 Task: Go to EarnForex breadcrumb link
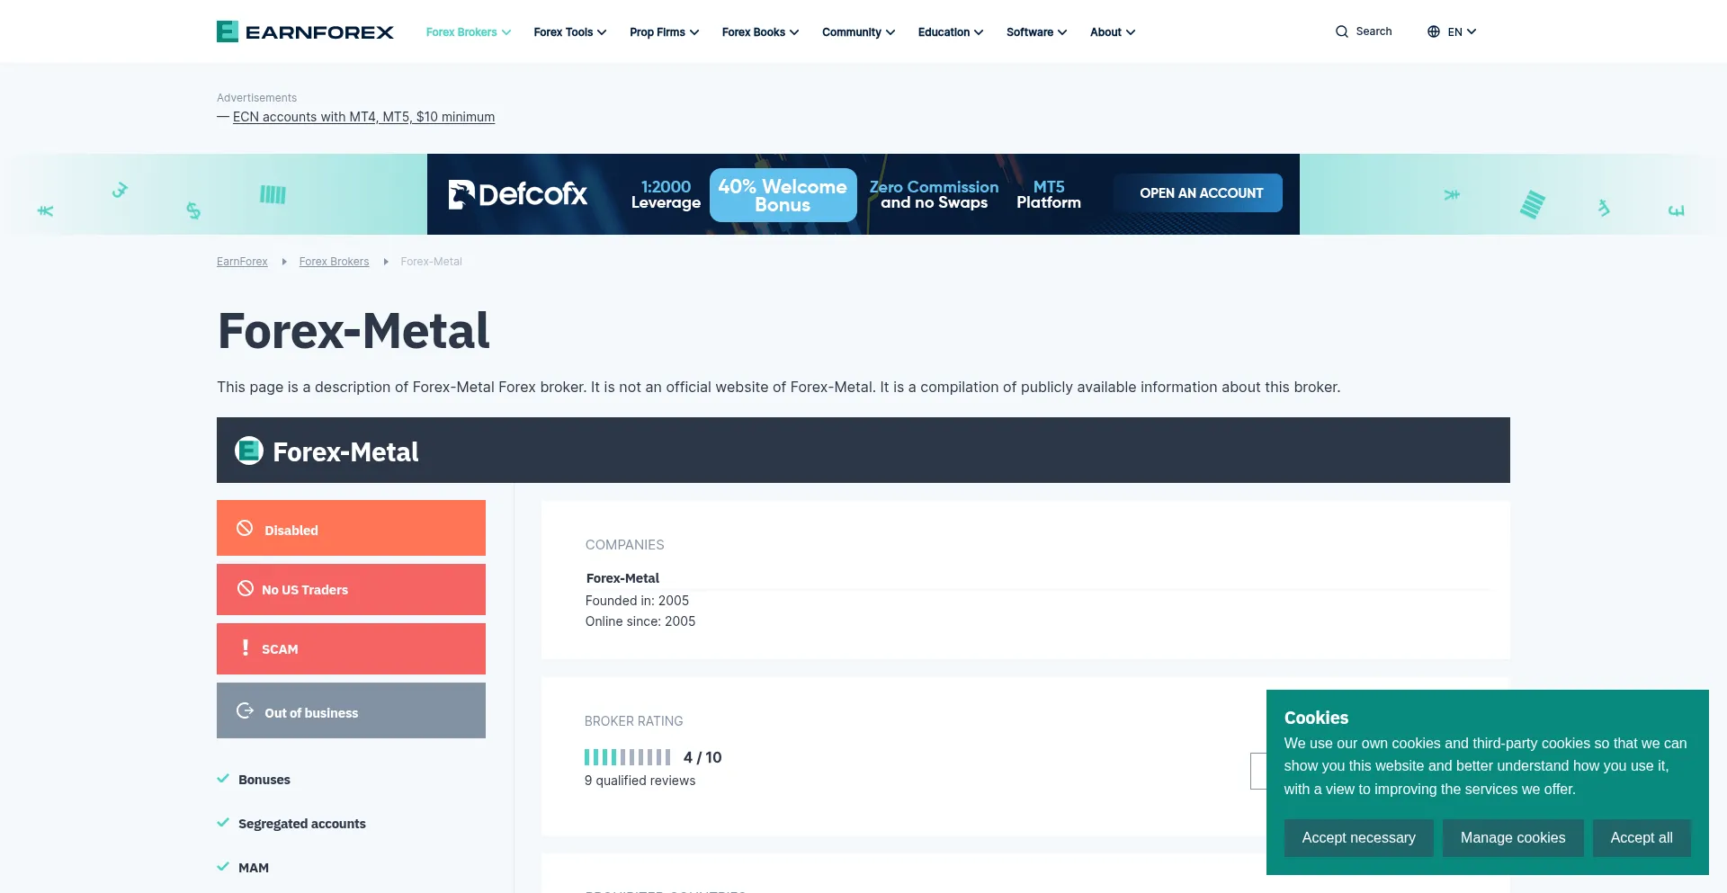[242, 262]
